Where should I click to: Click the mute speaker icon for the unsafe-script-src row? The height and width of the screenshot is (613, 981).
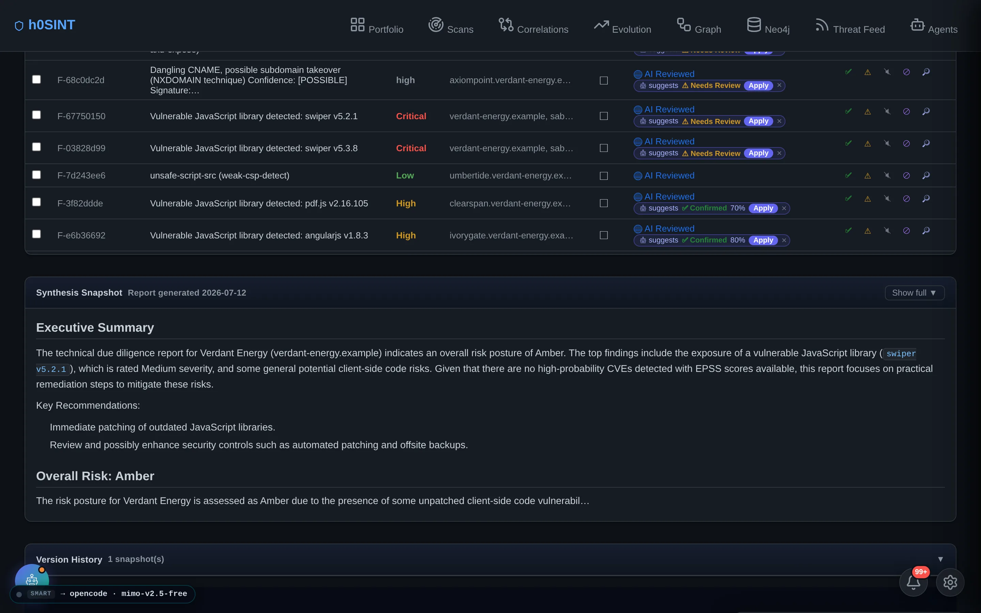point(887,175)
